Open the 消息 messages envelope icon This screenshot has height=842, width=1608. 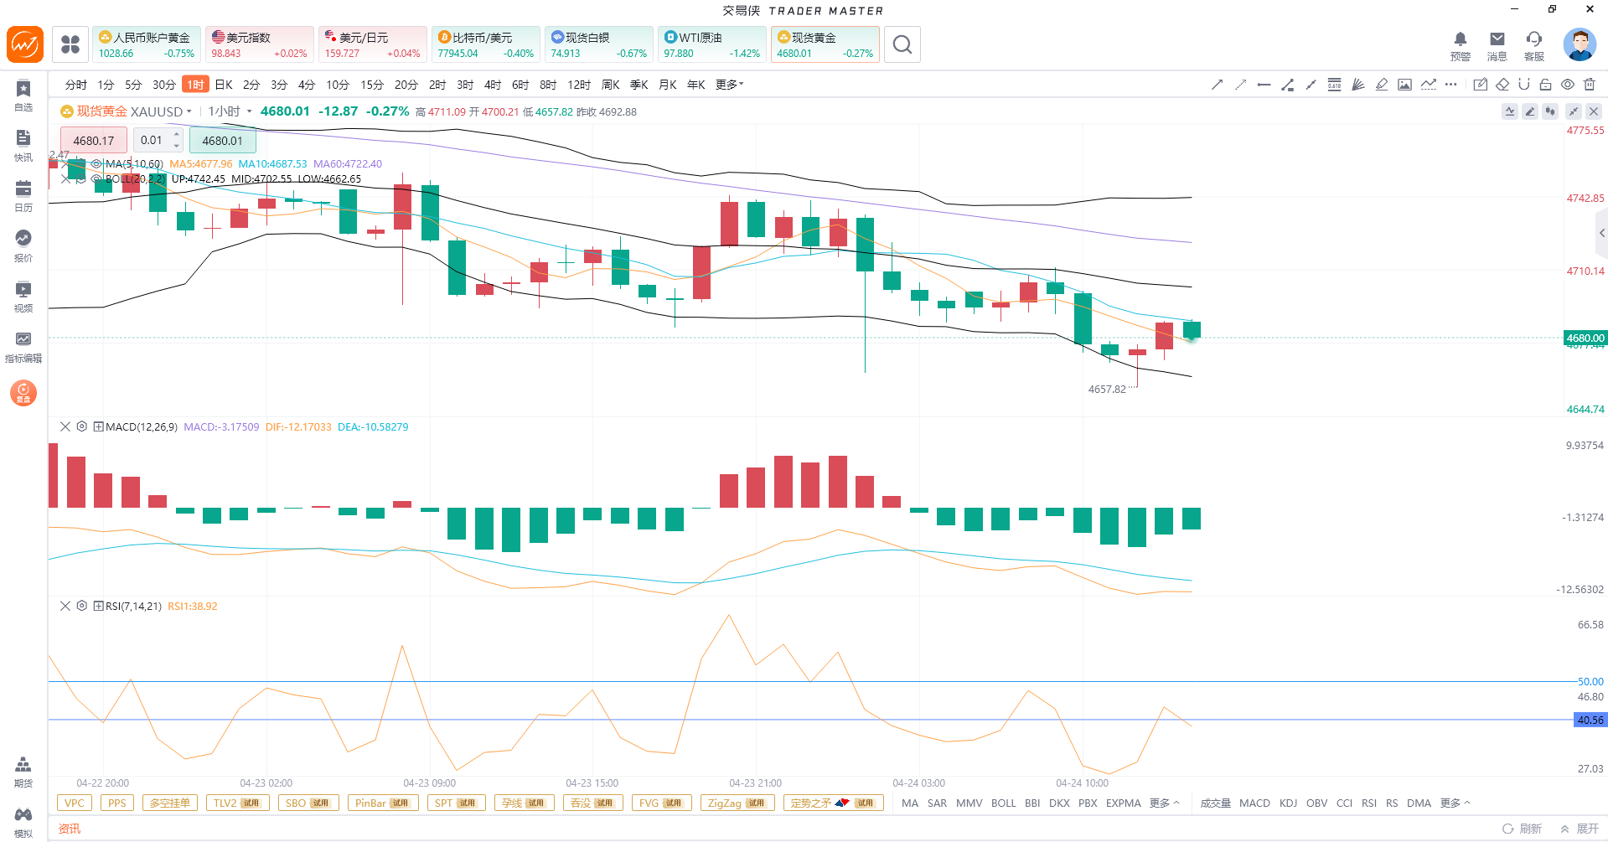pos(1497,45)
